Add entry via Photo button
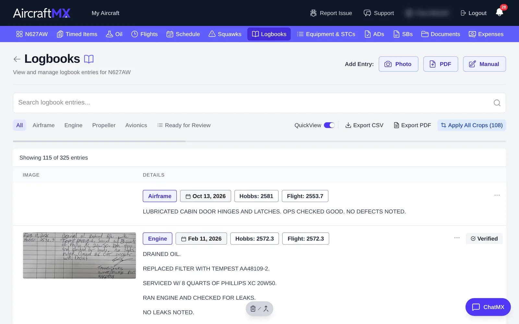 (x=398, y=64)
